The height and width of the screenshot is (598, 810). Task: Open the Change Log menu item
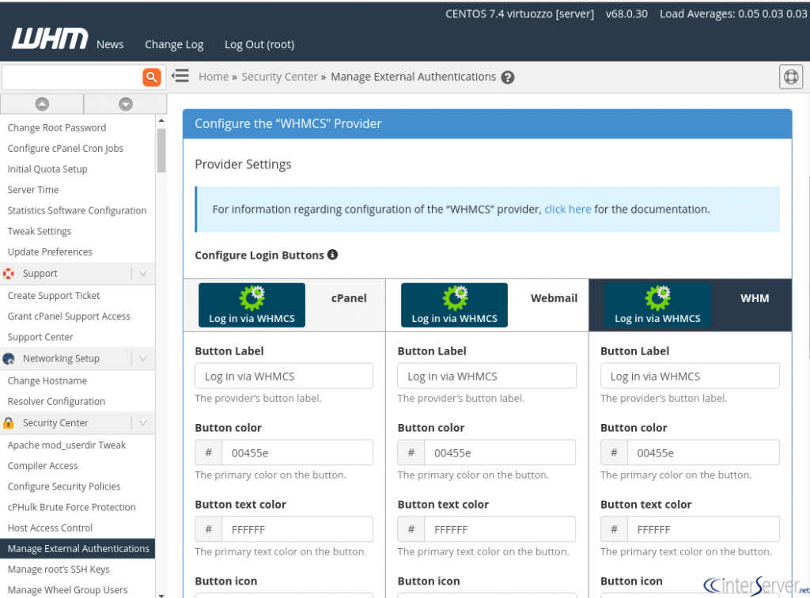coord(174,45)
